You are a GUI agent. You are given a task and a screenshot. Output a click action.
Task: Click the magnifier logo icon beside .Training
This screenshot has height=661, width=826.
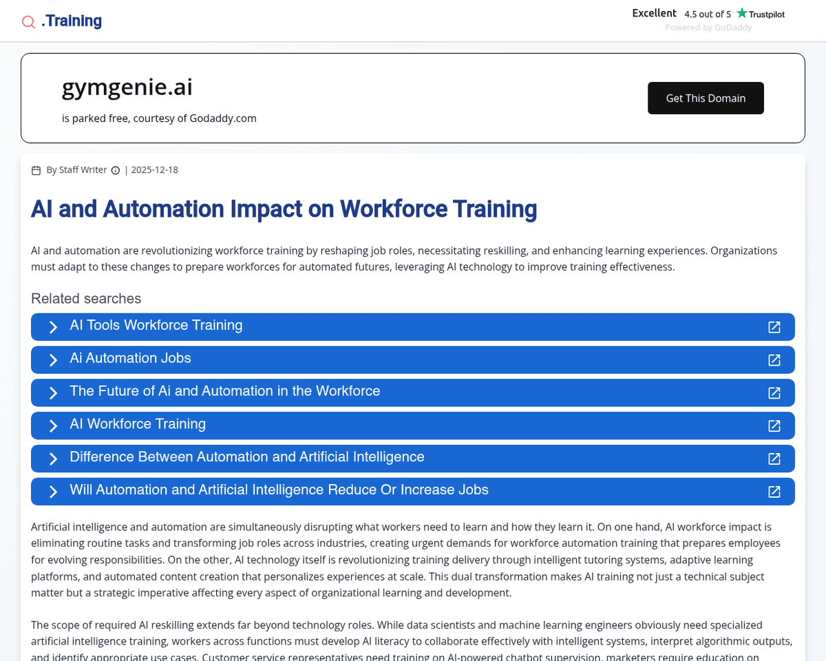(x=28, y=22)
